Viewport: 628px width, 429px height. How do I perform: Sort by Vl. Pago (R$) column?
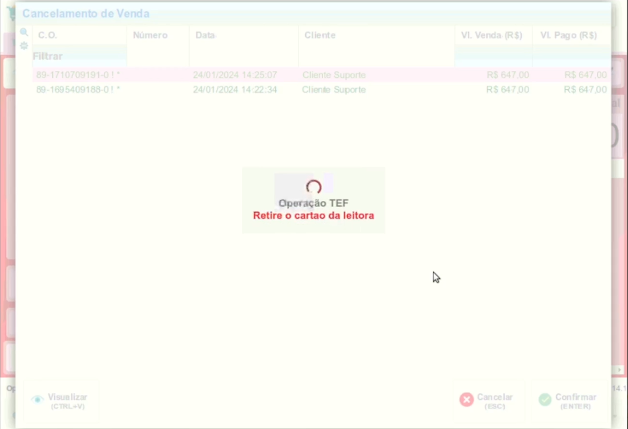[x=568, y=35]
